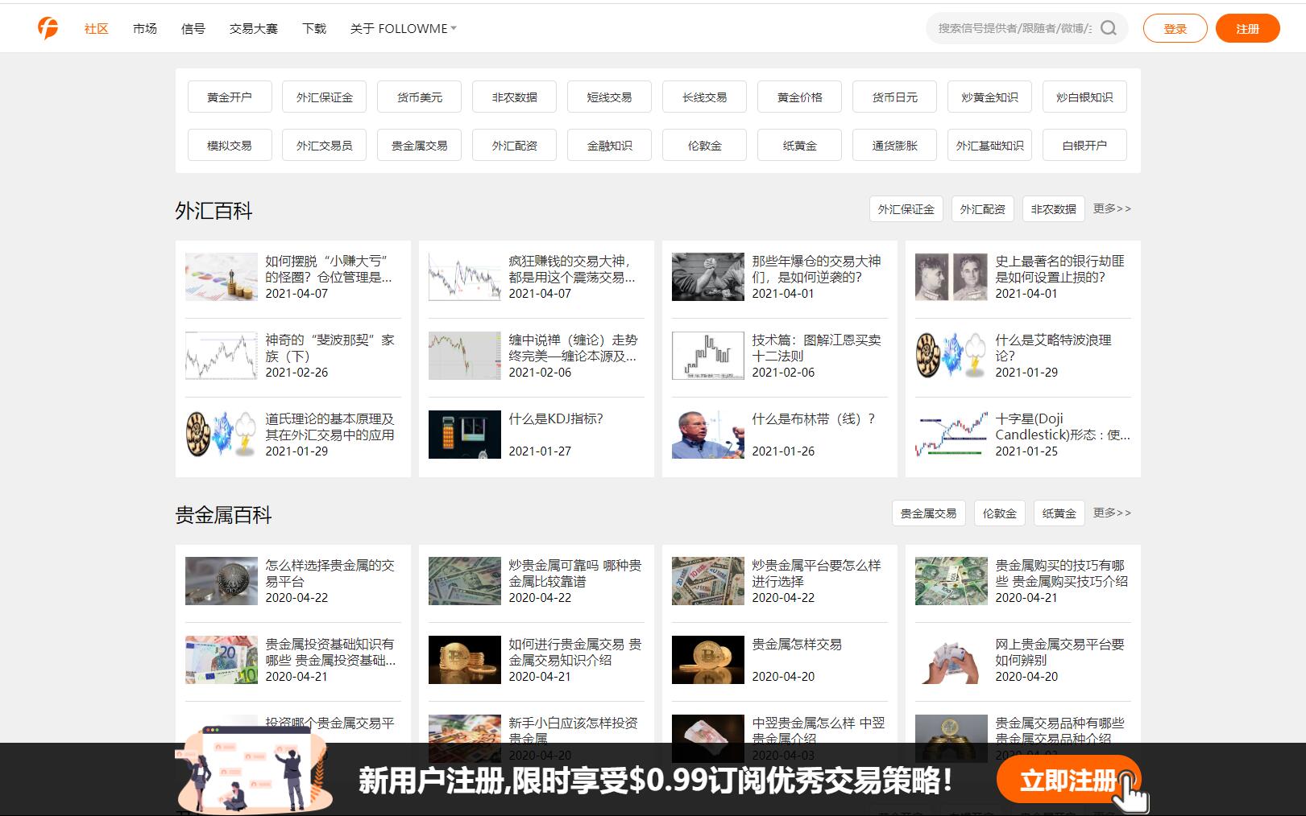This screenshot has height=816, width=1306.
Task: Type in the signal provider search field
Action: coord(1014,28)
